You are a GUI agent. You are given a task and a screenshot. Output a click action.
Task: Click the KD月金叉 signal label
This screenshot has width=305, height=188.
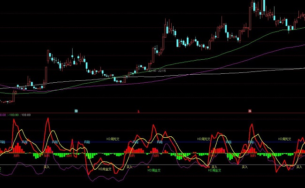pos(105,168)
